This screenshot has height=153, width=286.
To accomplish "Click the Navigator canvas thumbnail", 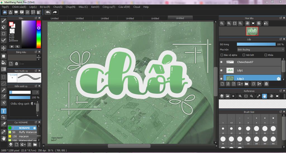I will coord(252,31).
